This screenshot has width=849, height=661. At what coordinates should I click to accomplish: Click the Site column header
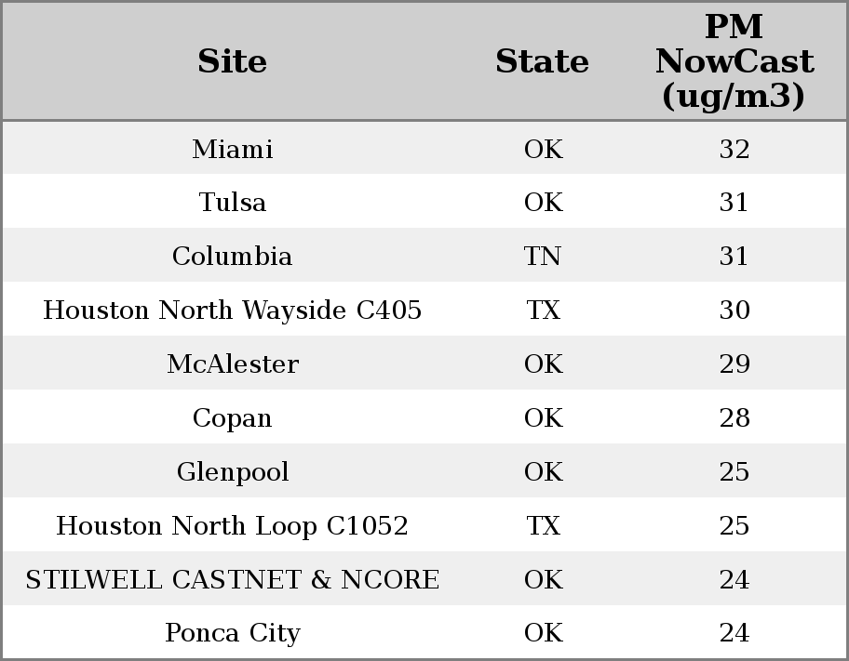(233, 61)
